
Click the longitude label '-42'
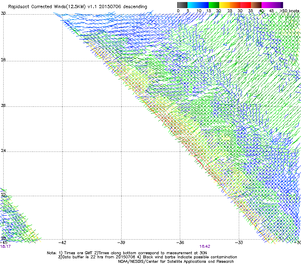coord(62,242)
